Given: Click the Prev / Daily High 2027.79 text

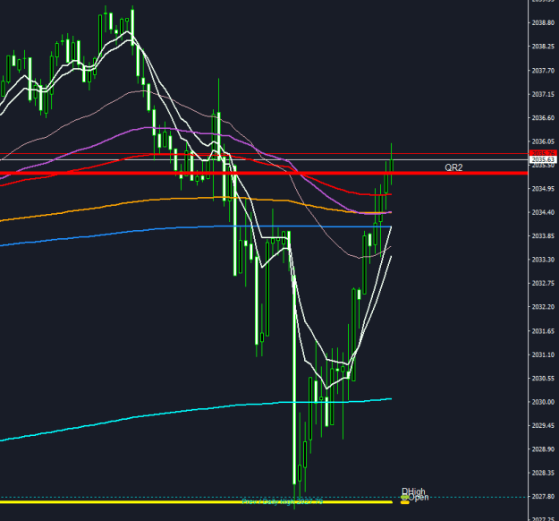Looking at the screenshot, I should pyautogui.click(x=283, y=501).
